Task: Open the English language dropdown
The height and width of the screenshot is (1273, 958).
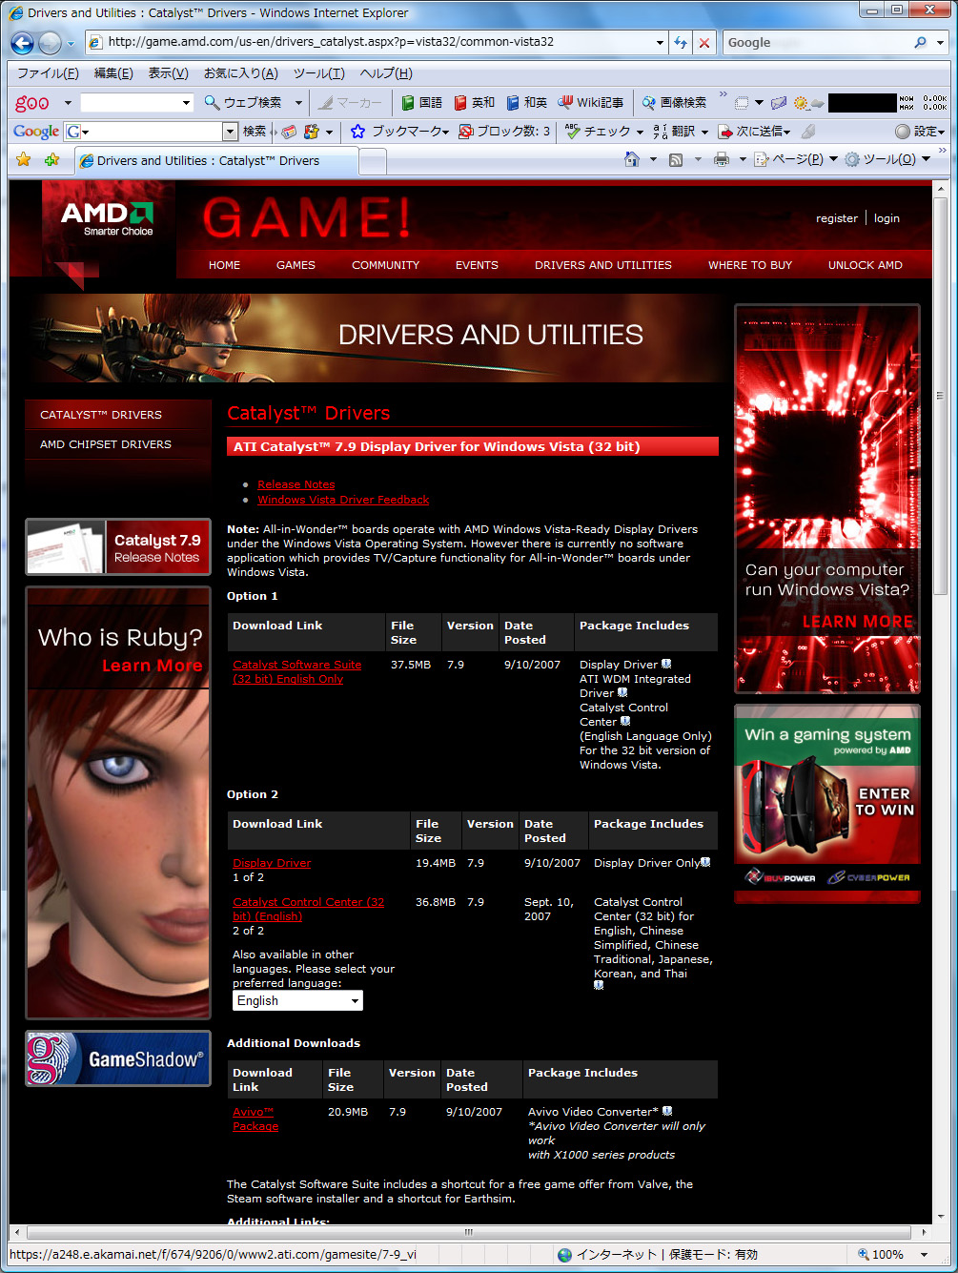Action: pyautogui.click(x=297, y=1000)
